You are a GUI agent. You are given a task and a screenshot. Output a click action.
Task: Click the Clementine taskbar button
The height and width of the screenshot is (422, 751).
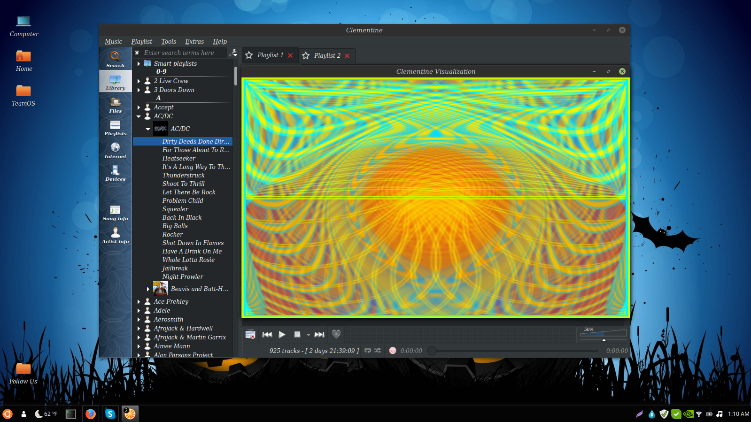tap(130, 414)
